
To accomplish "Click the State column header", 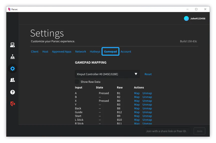I will (99, 88).
